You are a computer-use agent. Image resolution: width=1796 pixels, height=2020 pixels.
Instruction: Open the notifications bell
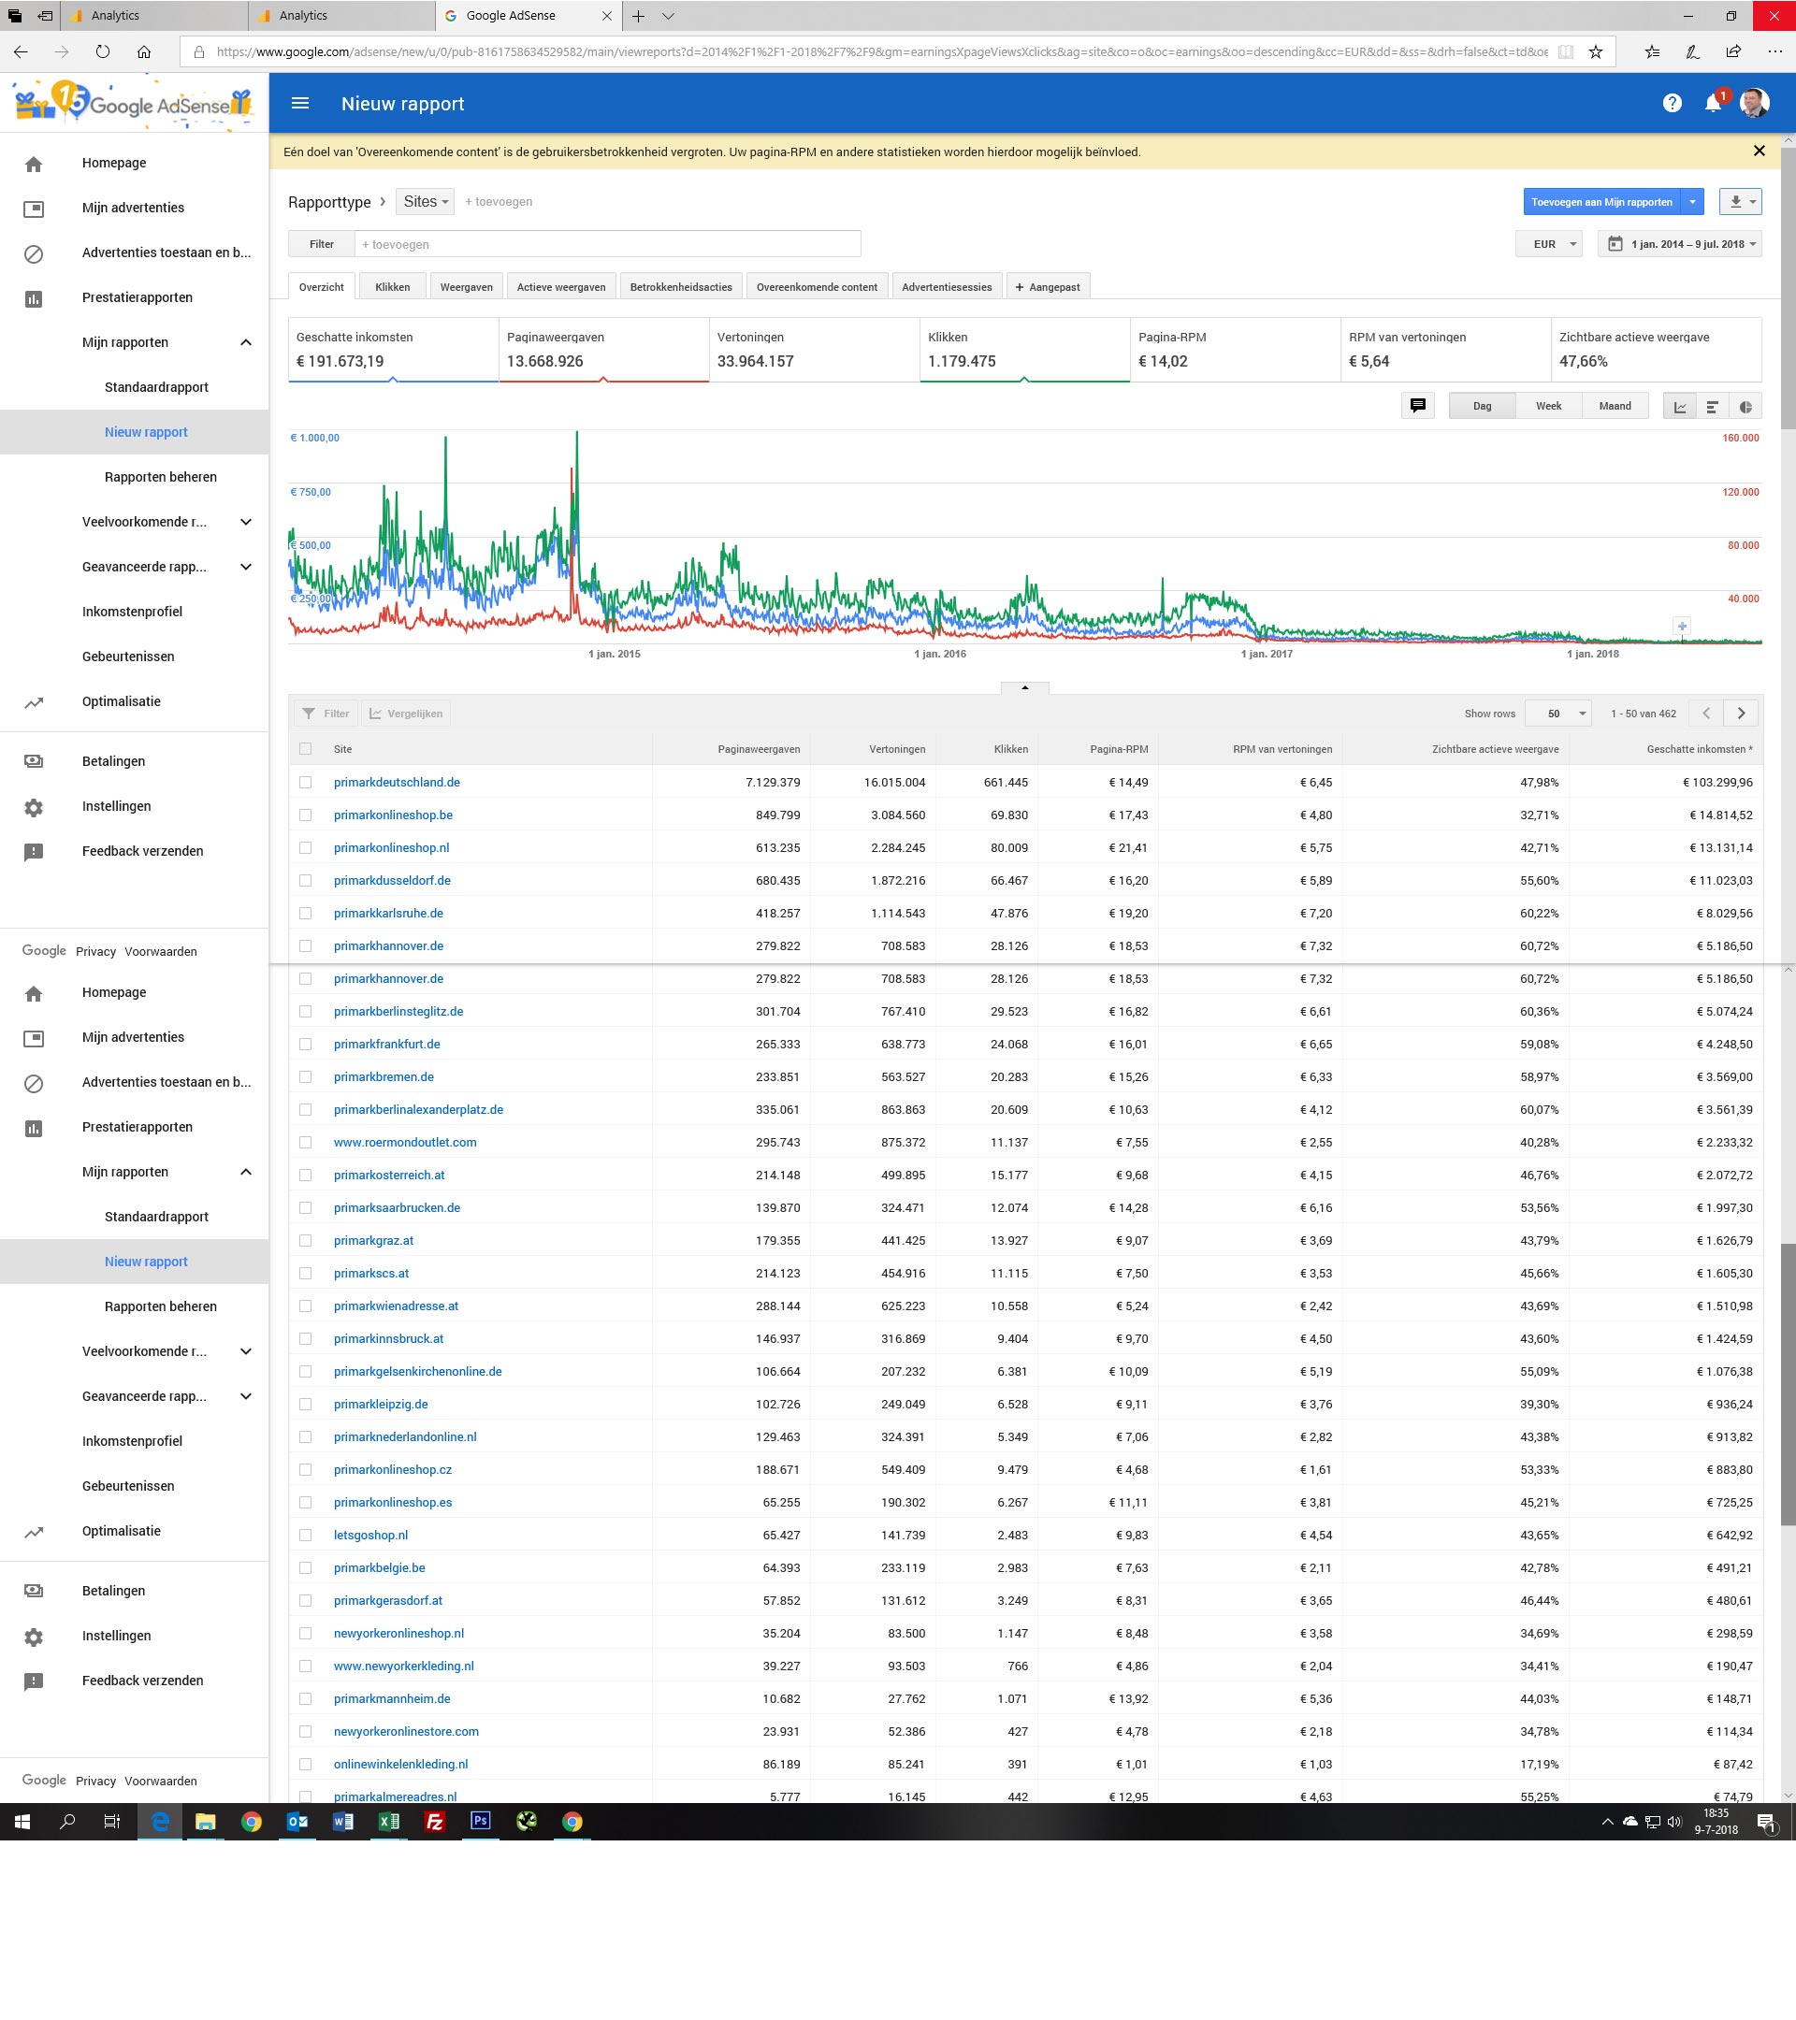pos(1713,104)
